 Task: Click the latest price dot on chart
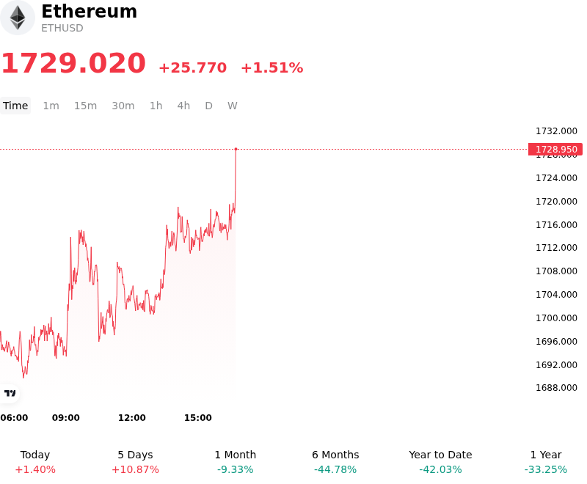tap(236, 149)
